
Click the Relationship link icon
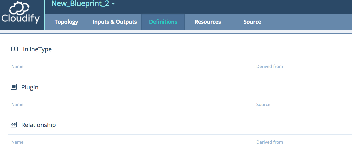click(14, 125)
